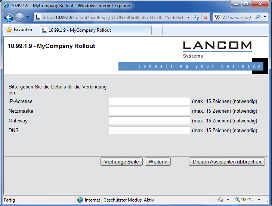
Task: Click into the IP-Adresse field
Action: (149, 101)
